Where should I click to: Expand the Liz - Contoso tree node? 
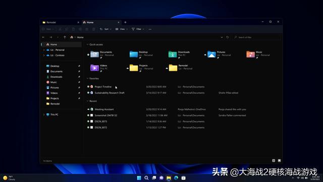pos(44,55)
